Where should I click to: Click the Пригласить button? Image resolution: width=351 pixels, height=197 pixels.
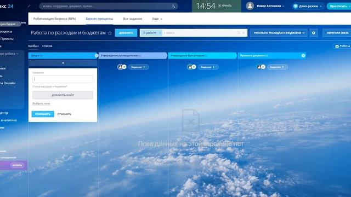[x=339, y=6]
